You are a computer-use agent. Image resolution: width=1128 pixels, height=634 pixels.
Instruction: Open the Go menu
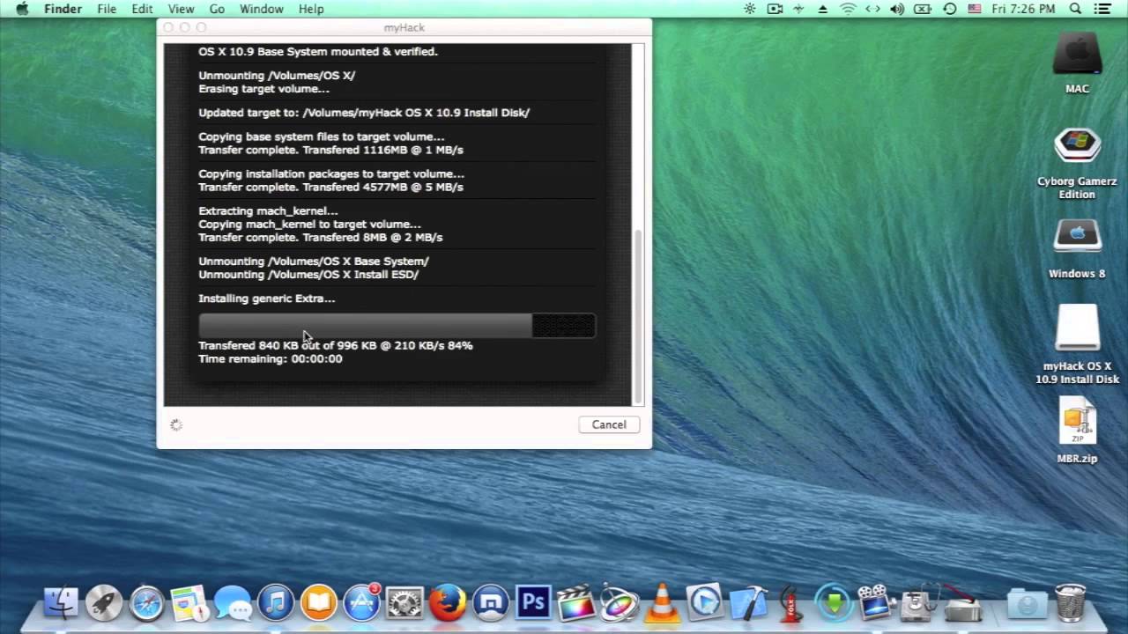pyautogui.click(x=217, y=9)
